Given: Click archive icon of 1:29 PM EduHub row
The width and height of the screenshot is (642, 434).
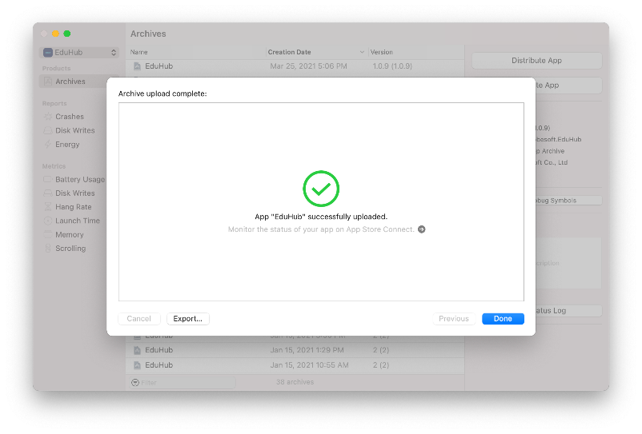Looking at the screenshot, I should (138, 350).
